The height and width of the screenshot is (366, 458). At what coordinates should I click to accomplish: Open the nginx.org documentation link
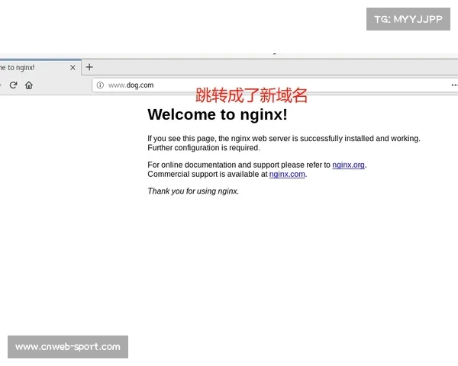(348, 165)
